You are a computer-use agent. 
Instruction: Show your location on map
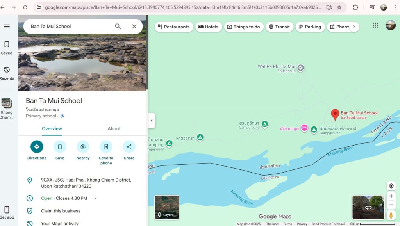tap(391, 186)
